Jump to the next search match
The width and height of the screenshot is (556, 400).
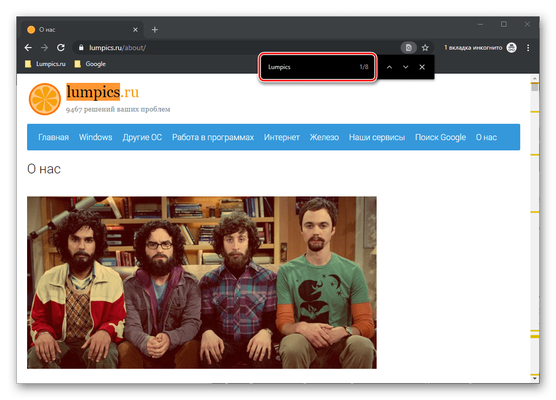tap(406, 67)
